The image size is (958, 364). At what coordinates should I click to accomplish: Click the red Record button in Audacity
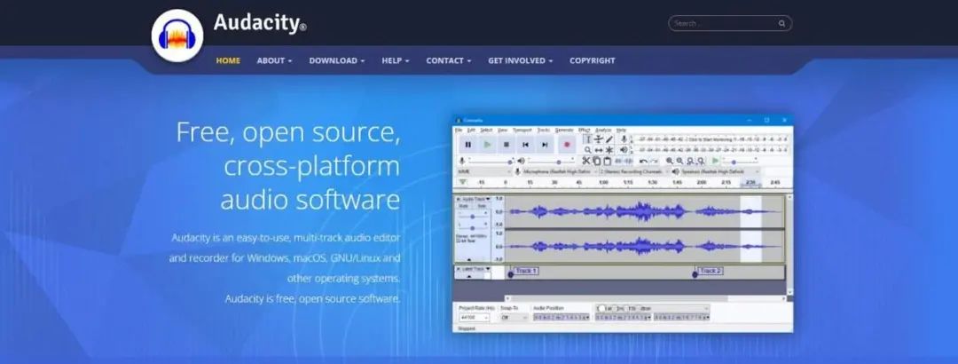[567, 145]
